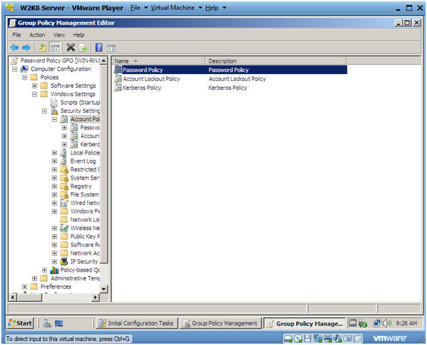Click the Name column header
The width and height of the screenshot is (427, 345).
coord(158,61)
